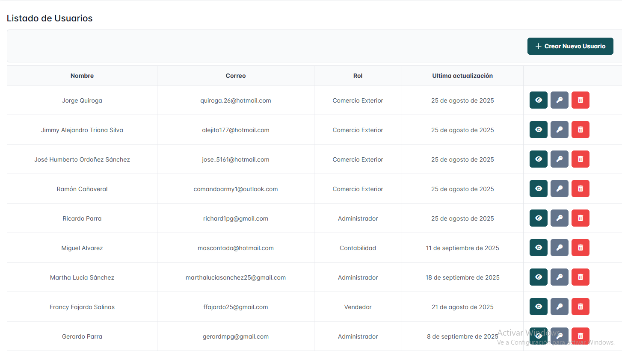Click key icon in Ricardo Parra row
622x351 pixels.
click(x=559, y=218)
